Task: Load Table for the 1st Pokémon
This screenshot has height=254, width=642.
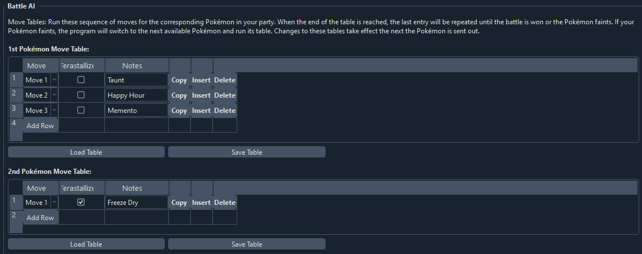Action: click(86, 152)
